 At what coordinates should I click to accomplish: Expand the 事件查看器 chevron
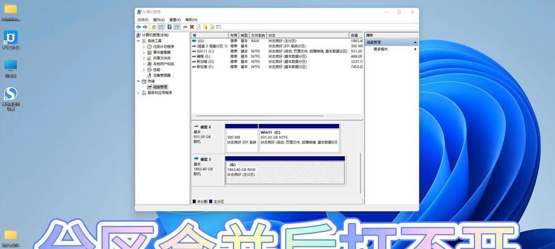point(144,52)
